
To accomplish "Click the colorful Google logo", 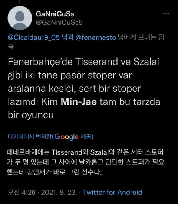I will 66,137.
